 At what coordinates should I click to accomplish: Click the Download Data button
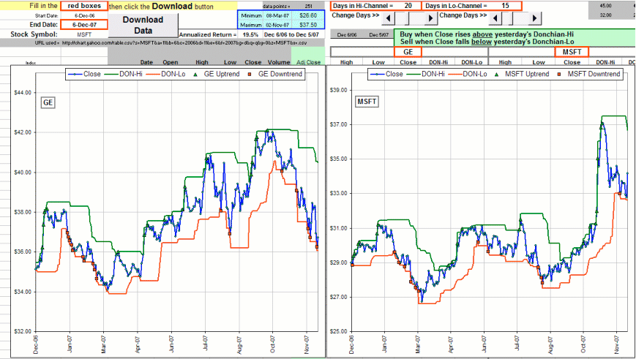click(143, 25)
